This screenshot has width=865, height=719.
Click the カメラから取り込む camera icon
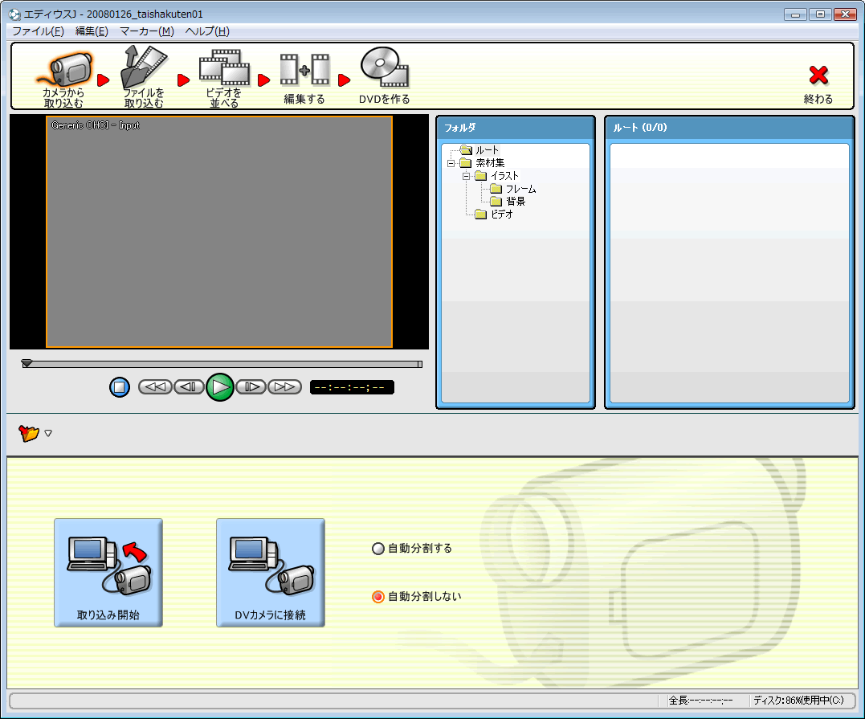click(64, 72)
